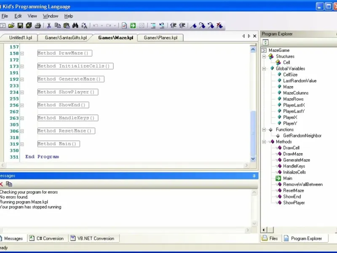Collapse the Methods tree node
The height and width of the screenshot is (253, 337).
(264, 142)
